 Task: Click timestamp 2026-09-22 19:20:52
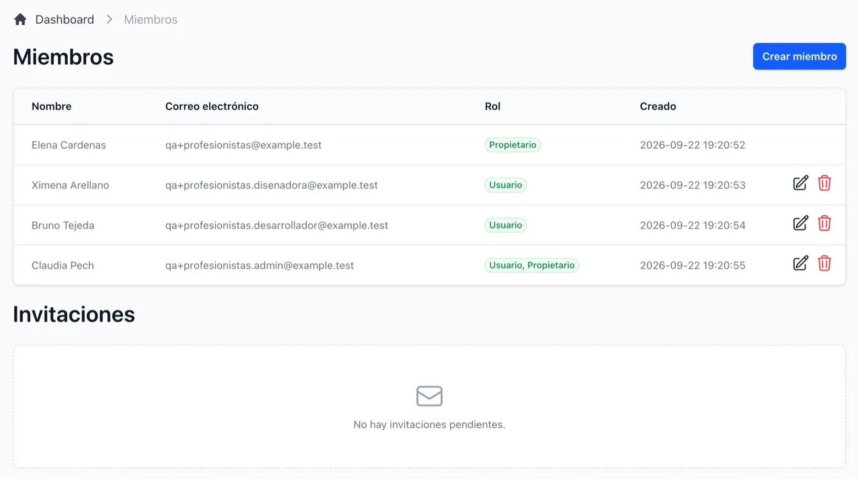(693, 145)
